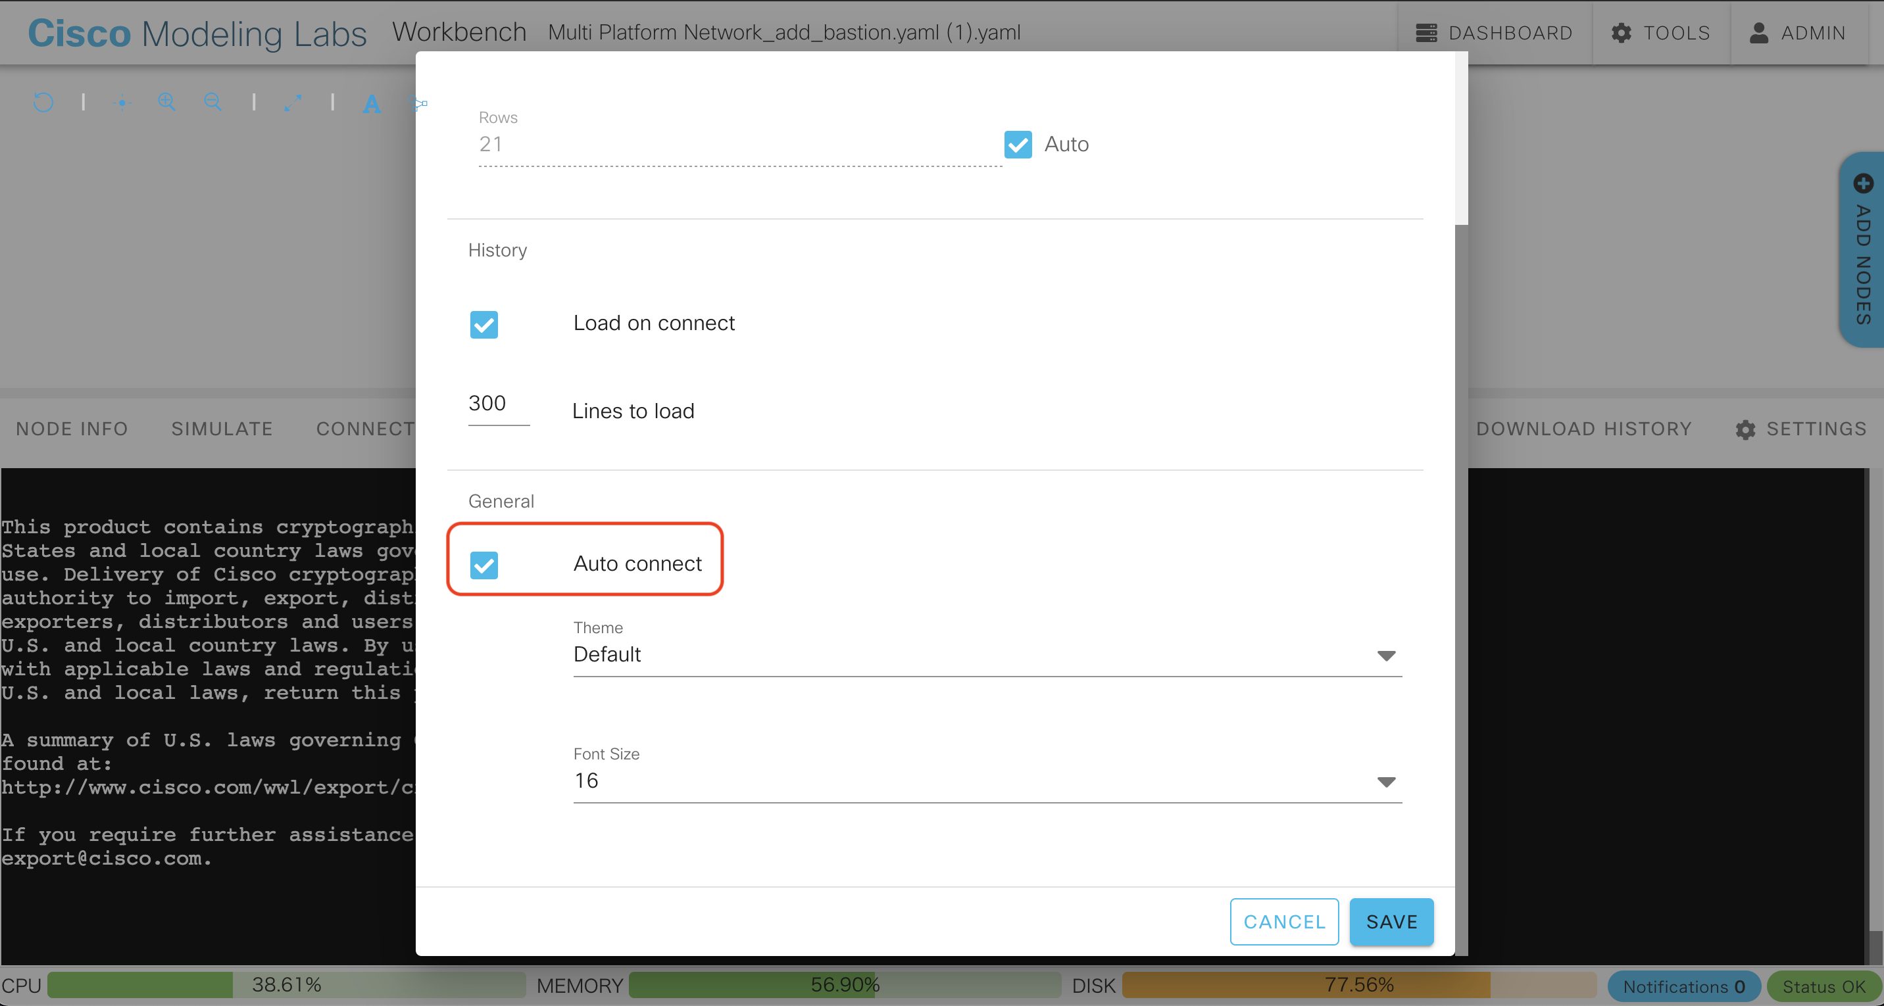Viewport: 1884px width, 1006px height.
Task: Click the Save button
Action: [x=1391, y=921]
